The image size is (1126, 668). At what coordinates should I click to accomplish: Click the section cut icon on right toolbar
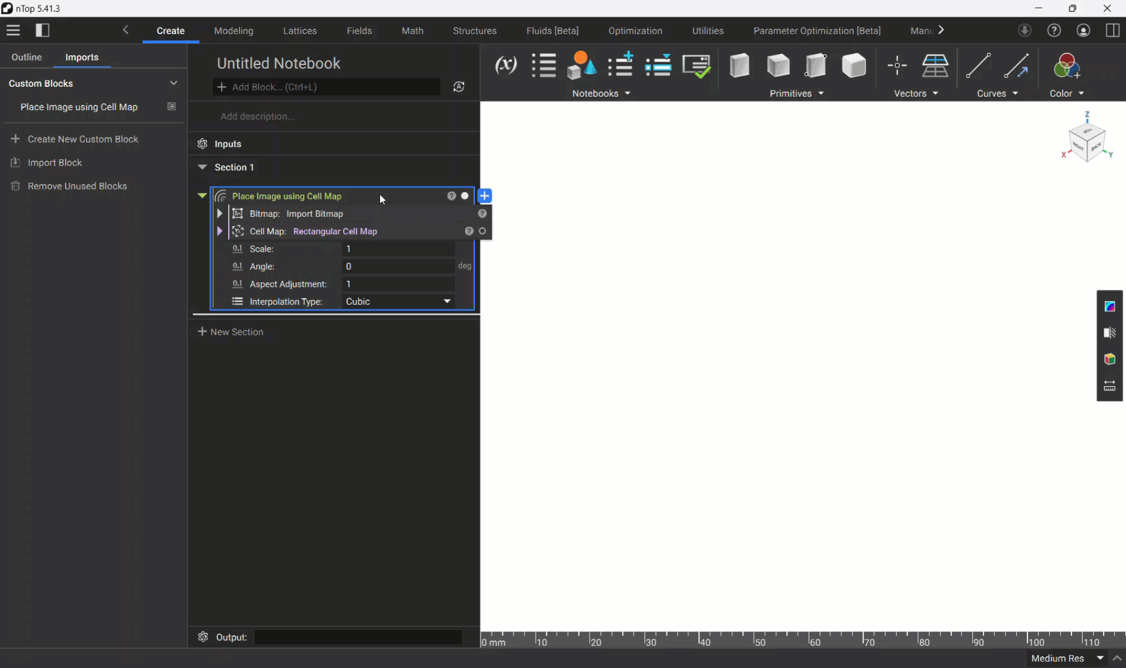(x=1110, y=333)
